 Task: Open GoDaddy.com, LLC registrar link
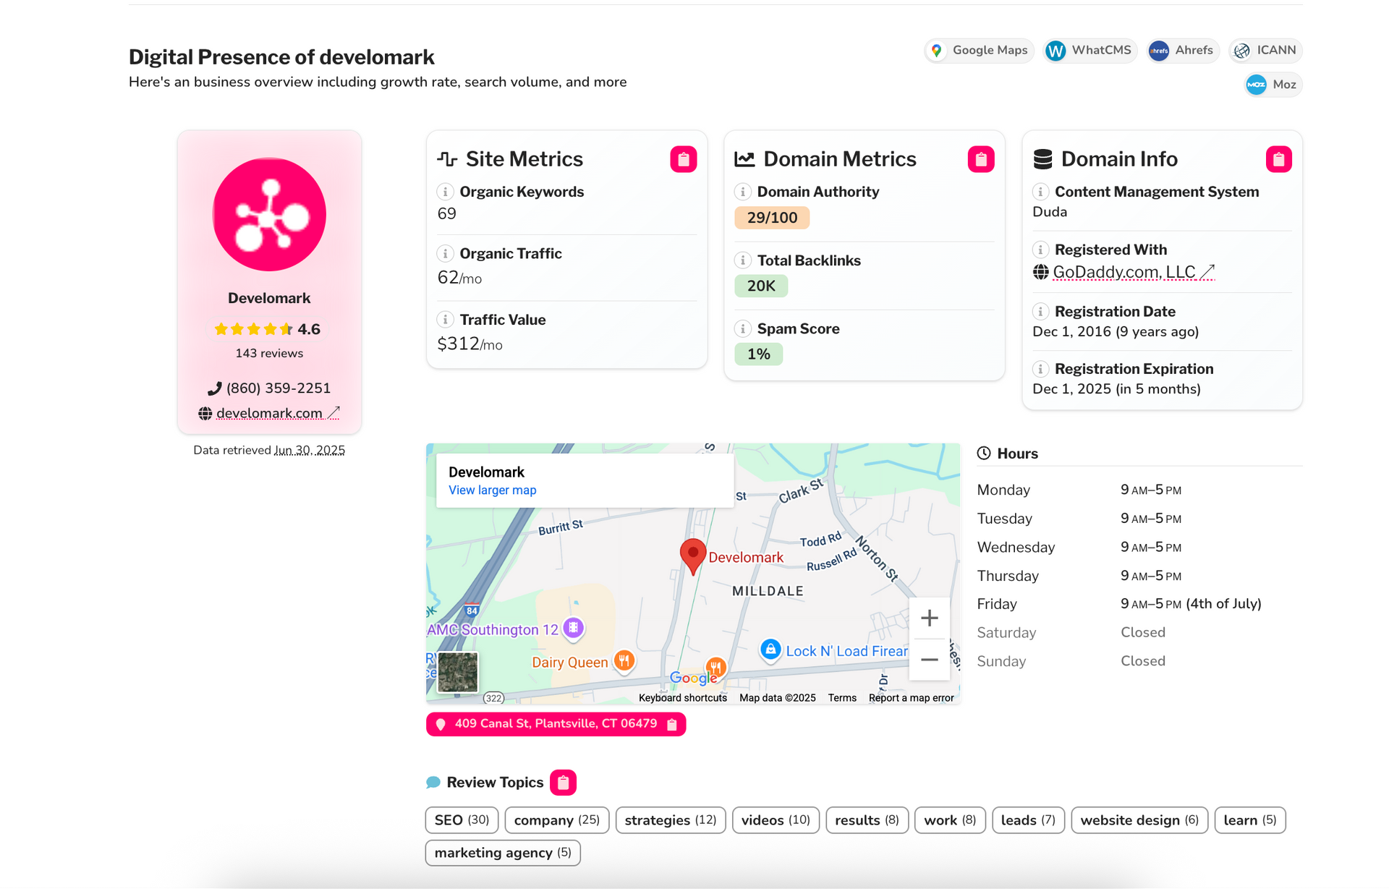pyautogui.click(x=1133, y=272)
